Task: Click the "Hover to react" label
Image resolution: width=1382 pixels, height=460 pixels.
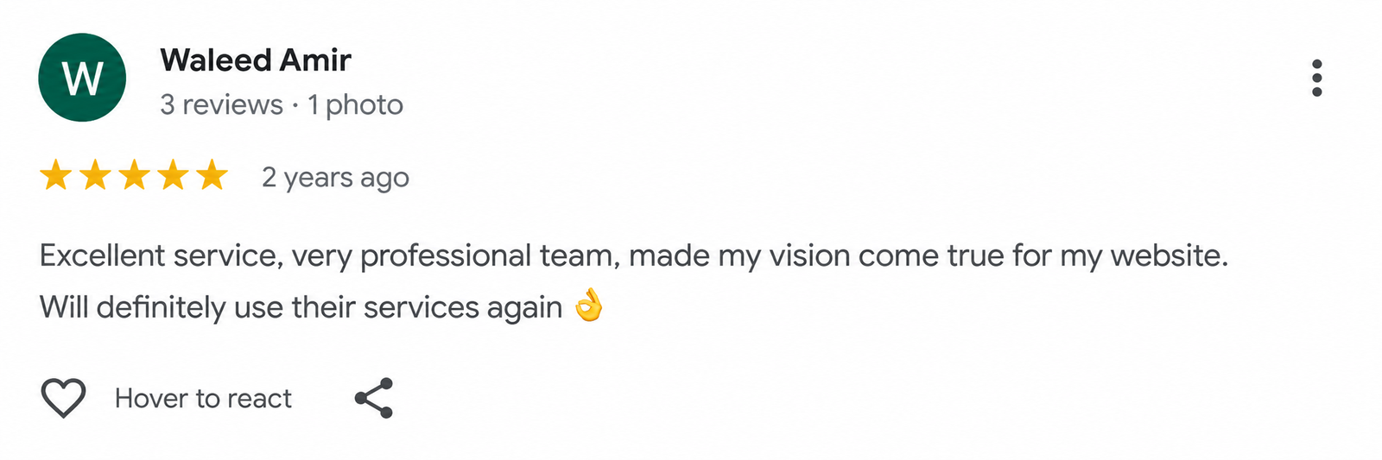Action: point(203,398)
